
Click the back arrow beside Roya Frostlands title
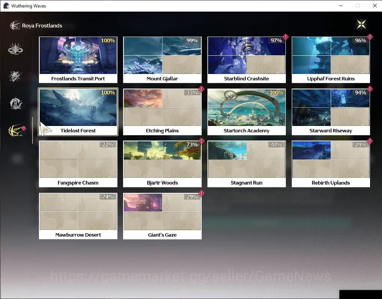(x=15, y=25)
